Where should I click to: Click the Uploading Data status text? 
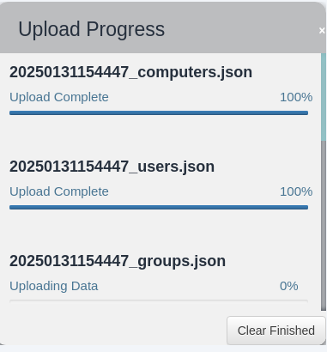(x=54, y=286)
